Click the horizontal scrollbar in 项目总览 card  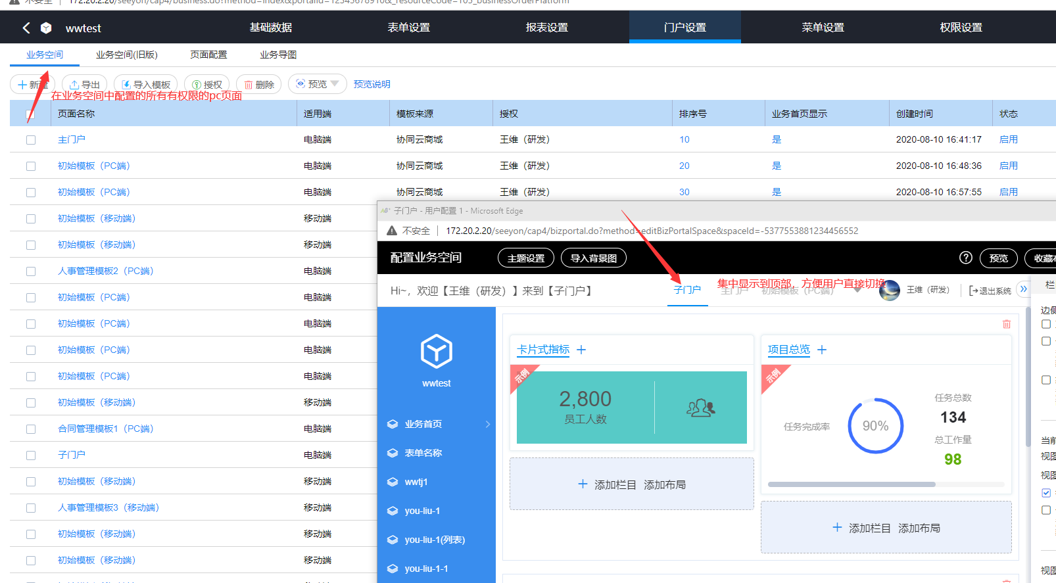click(x=852, y=484)
